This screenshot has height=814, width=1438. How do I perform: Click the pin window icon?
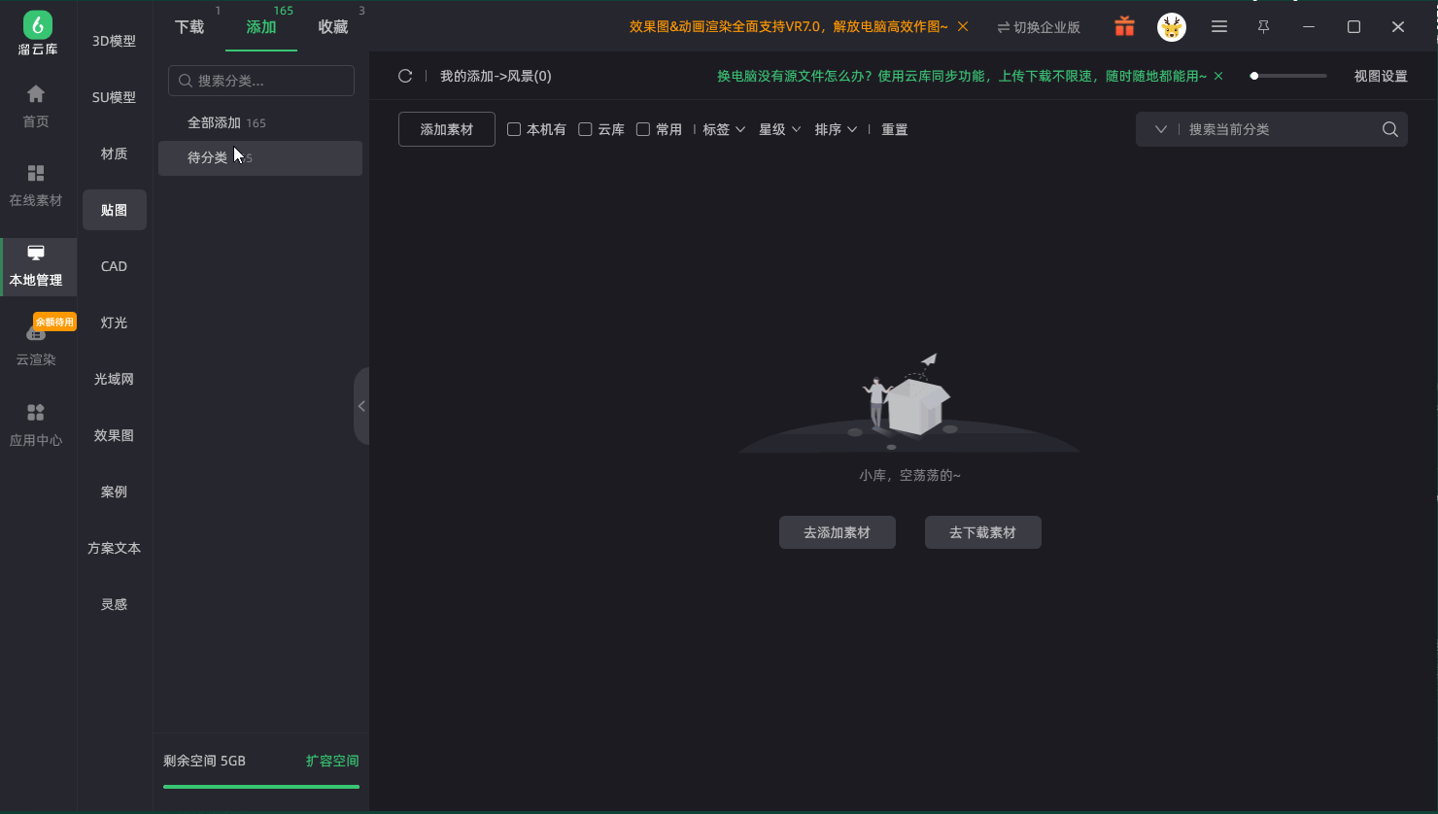(x=1264, y=27)
